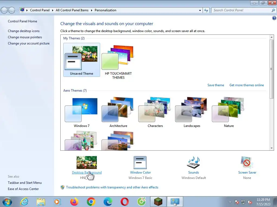The image size is (277, 207).
Task: Choose the Windows 7 Aero theme
Action: point(81,112)
